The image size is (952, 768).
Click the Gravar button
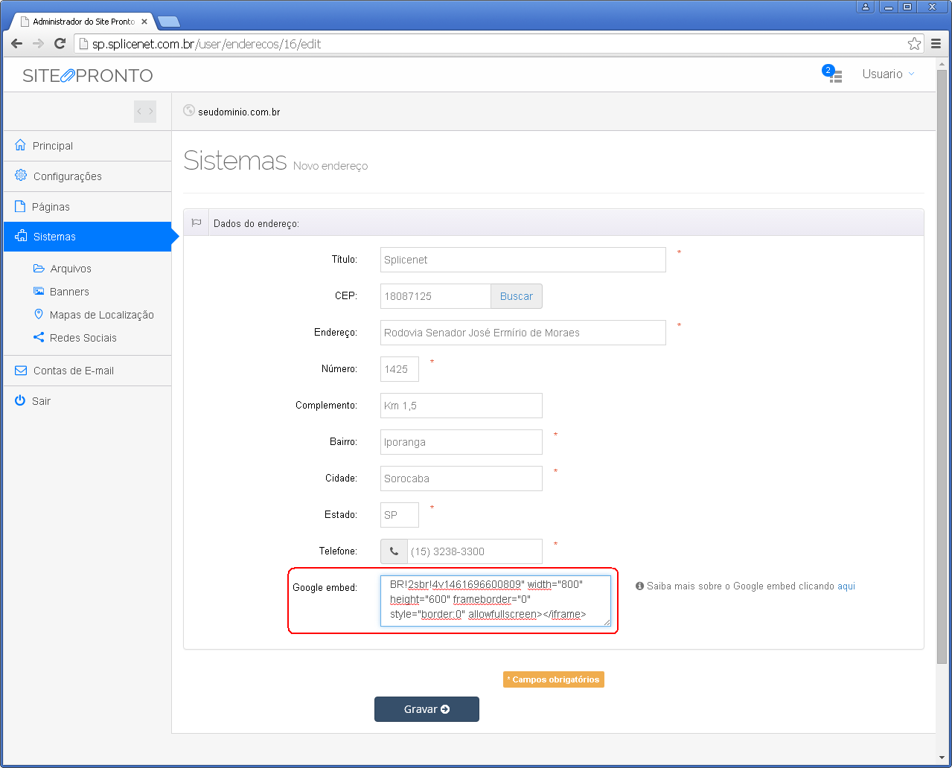pos(427,709)
